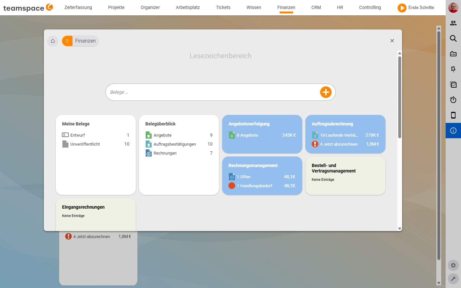Click the pin icon in sidebar
461x288 pixels.
453,69
